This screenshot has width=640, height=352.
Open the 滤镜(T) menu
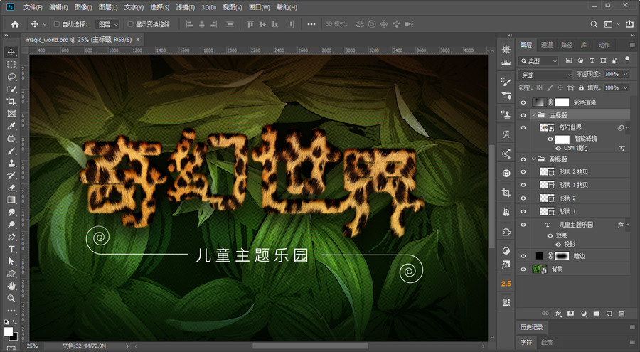[x=186, y=7]
